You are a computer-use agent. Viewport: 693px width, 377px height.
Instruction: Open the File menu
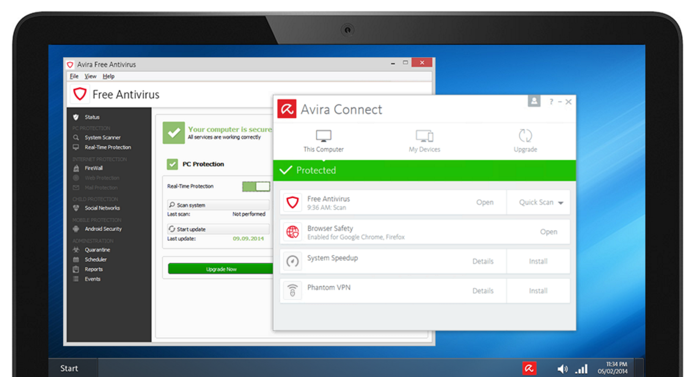point(74,76)
